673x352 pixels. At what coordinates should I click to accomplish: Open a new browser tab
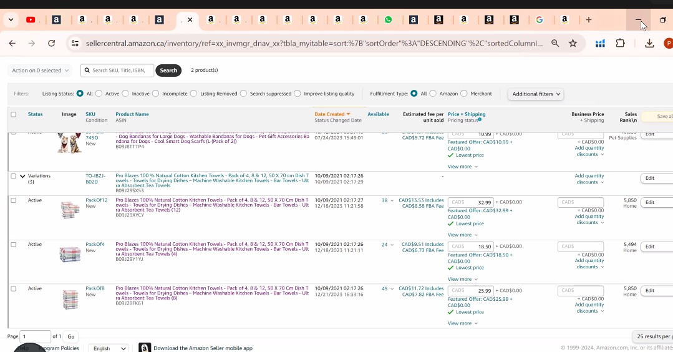point(588,20)
